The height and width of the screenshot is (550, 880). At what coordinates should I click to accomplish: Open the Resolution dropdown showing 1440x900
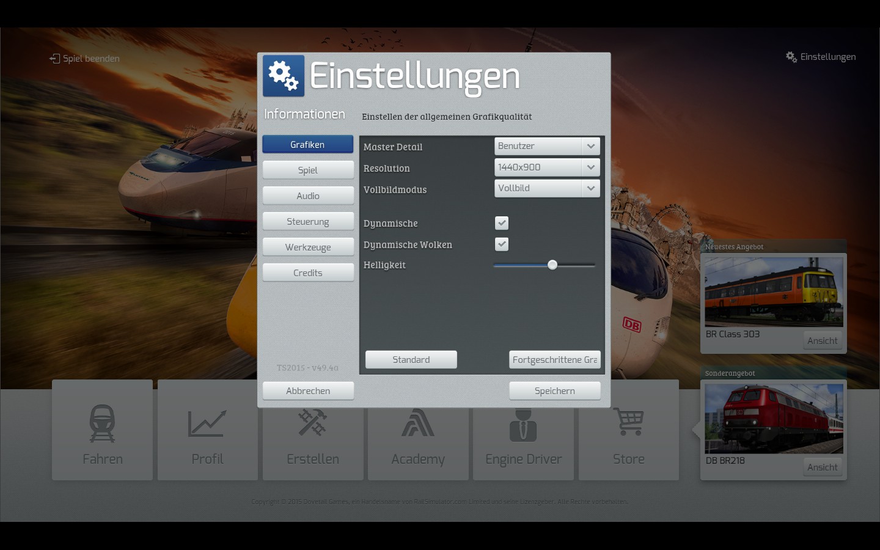[x=590, y=167]
